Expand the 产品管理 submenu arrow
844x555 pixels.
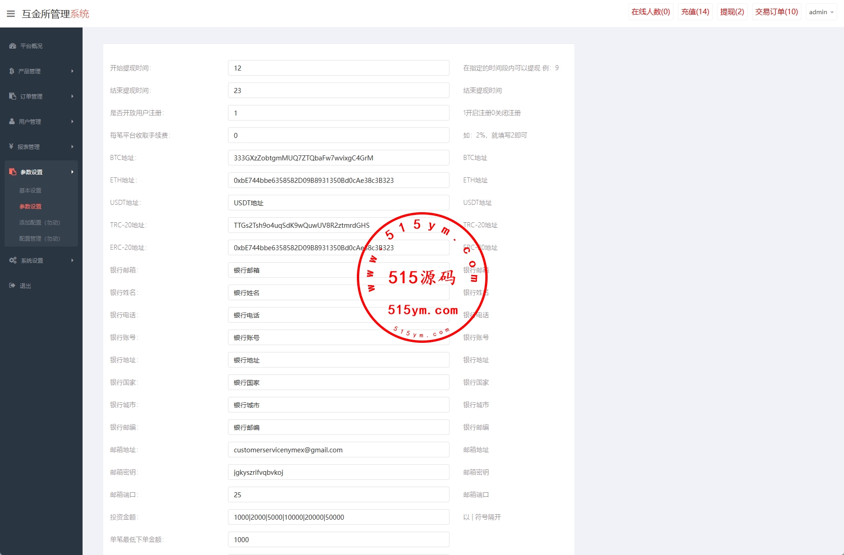(x=72, y=71)
